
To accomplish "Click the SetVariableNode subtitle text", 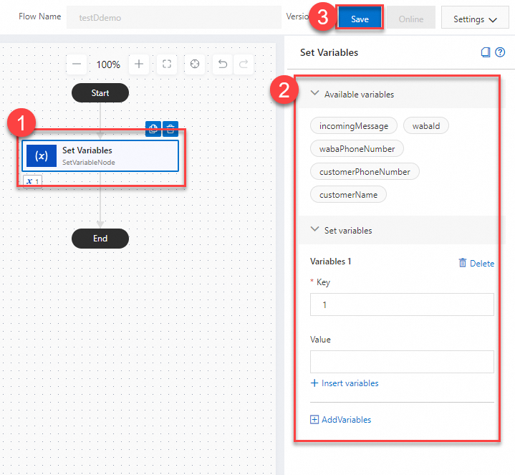I will (x=89, y=163).
